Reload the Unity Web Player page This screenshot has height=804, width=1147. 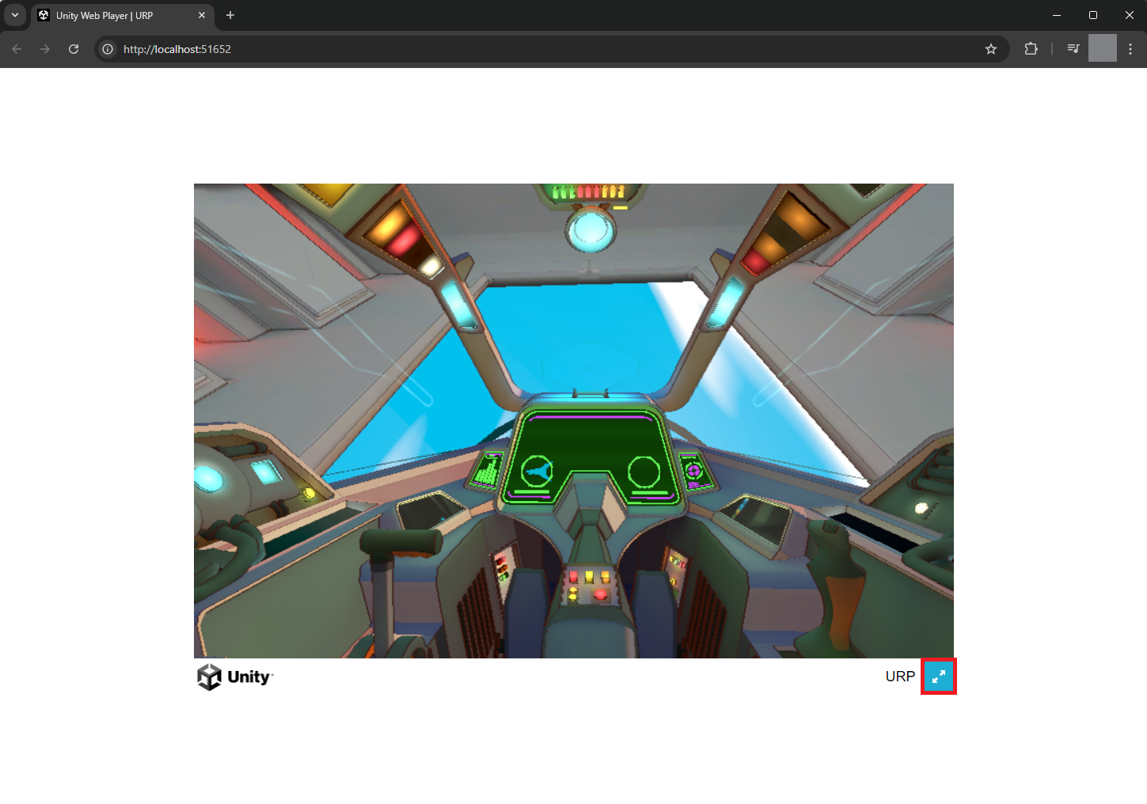(74, 49)
